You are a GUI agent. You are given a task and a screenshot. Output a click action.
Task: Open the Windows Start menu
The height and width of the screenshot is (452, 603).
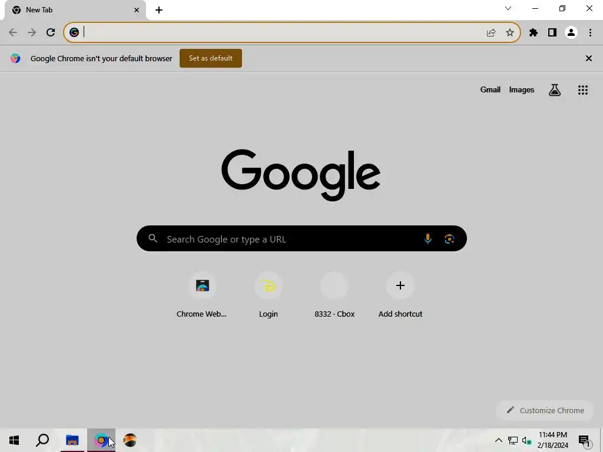14,440
